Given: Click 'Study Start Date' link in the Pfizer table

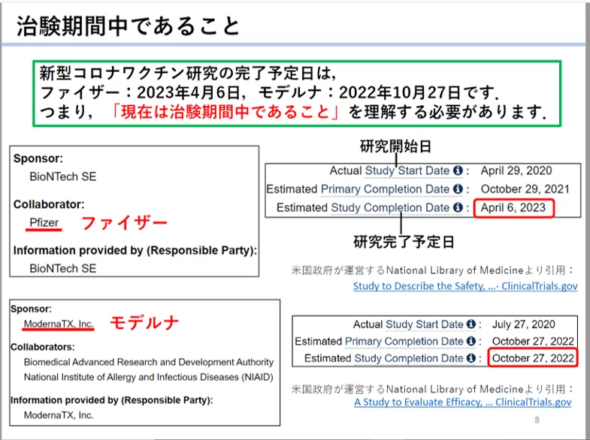Looking at the screenshot, I should point(407,171).
